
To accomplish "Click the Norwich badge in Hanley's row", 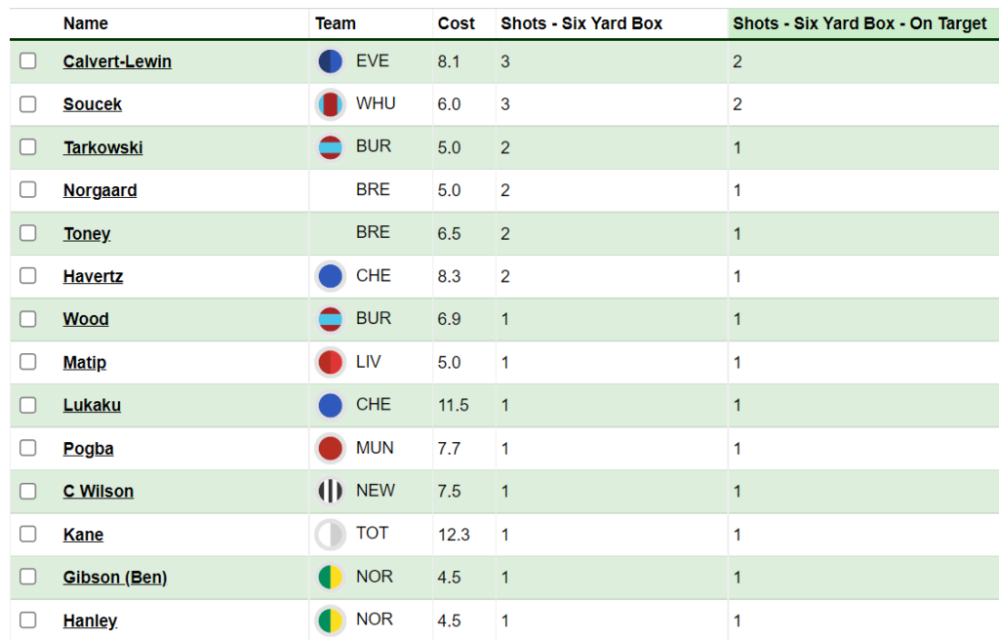I will pos(330,620).
